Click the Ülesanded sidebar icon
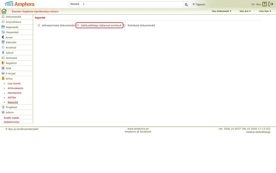 3,32
